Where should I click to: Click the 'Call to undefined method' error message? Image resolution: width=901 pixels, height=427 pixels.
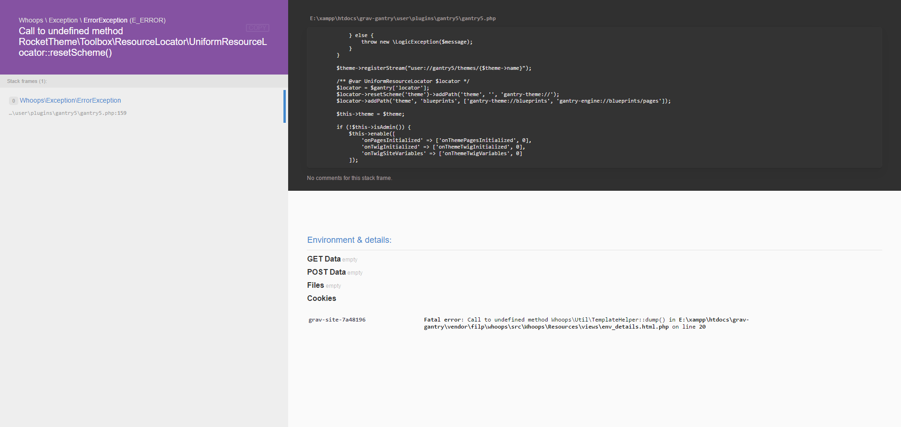[x=143, y=42]
